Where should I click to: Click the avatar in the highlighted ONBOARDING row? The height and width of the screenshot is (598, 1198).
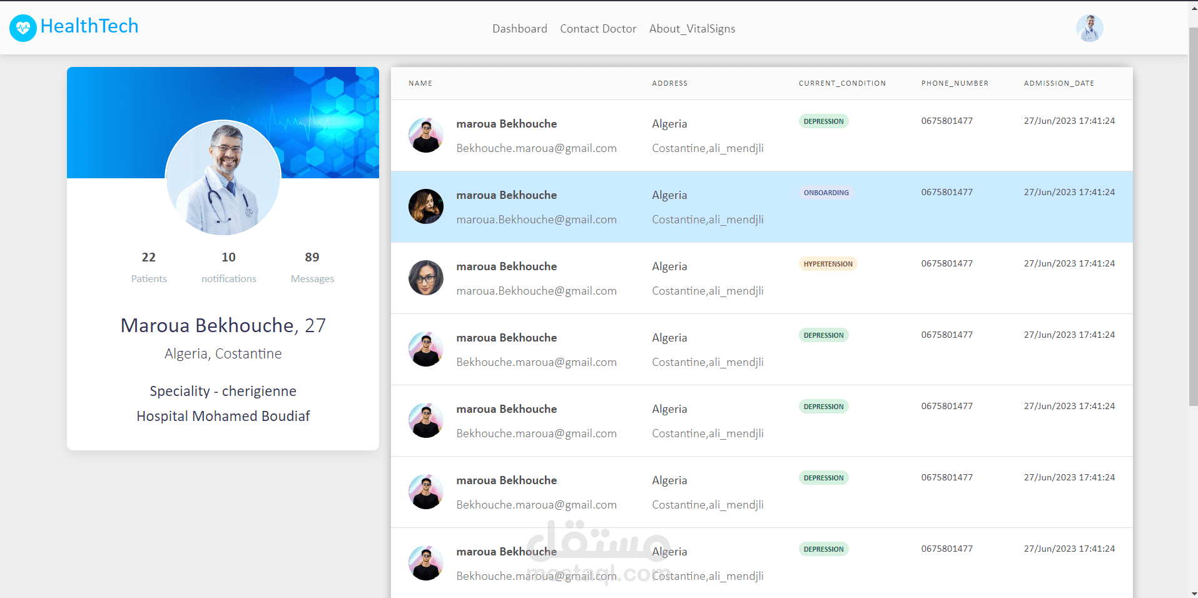point(425,206)
